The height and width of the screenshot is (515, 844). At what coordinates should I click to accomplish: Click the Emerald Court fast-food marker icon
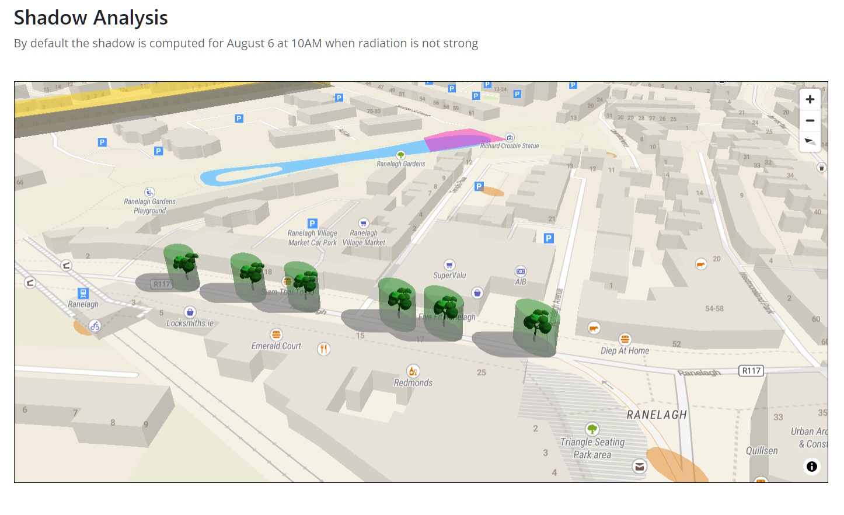[x=276, y=335]
